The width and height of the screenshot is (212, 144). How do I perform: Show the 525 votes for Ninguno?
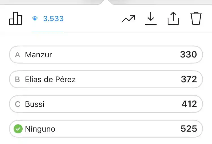coord(189,129)
